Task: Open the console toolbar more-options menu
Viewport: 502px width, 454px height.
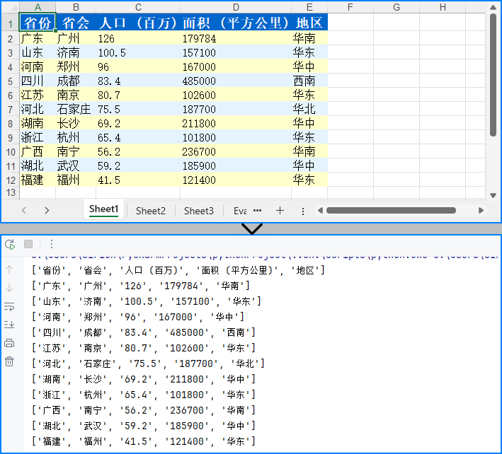Action: (x=52, y=244)
